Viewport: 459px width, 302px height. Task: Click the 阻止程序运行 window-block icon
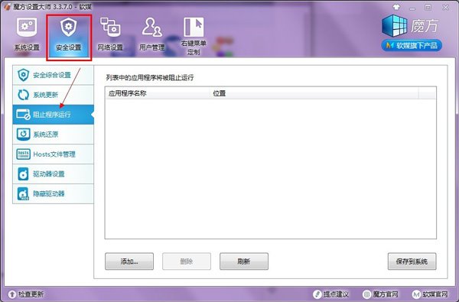tap(23, 115)
